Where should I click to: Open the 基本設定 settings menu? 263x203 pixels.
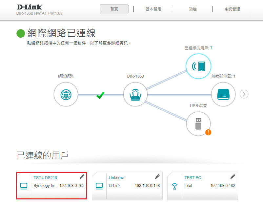pyautogui.click(x=153, y=9)
